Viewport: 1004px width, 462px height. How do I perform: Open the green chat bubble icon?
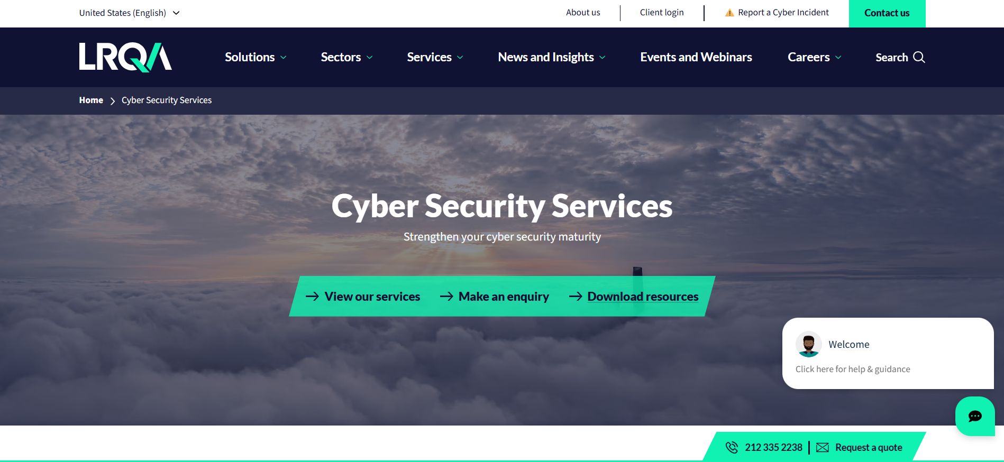[975, 416]
